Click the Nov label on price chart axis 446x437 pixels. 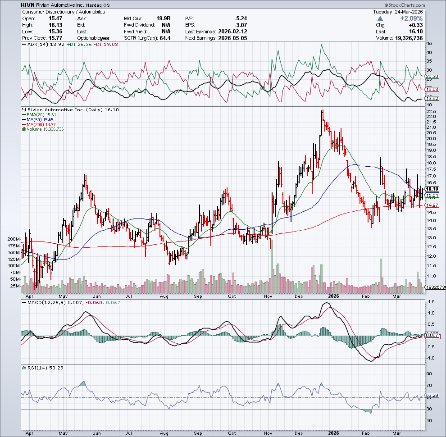[269, 296]
